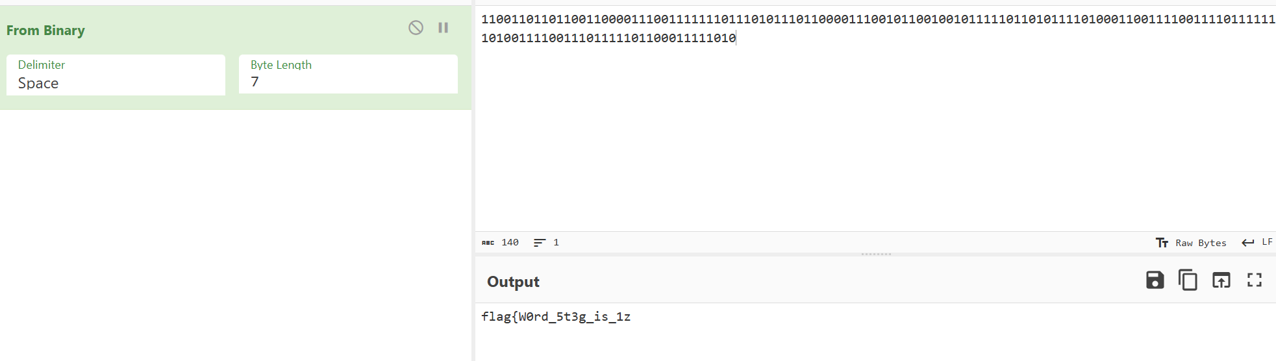Replace input with output
This screenshot has width=1276, height=361.
pyautogui.click(x=1221, y=280)
